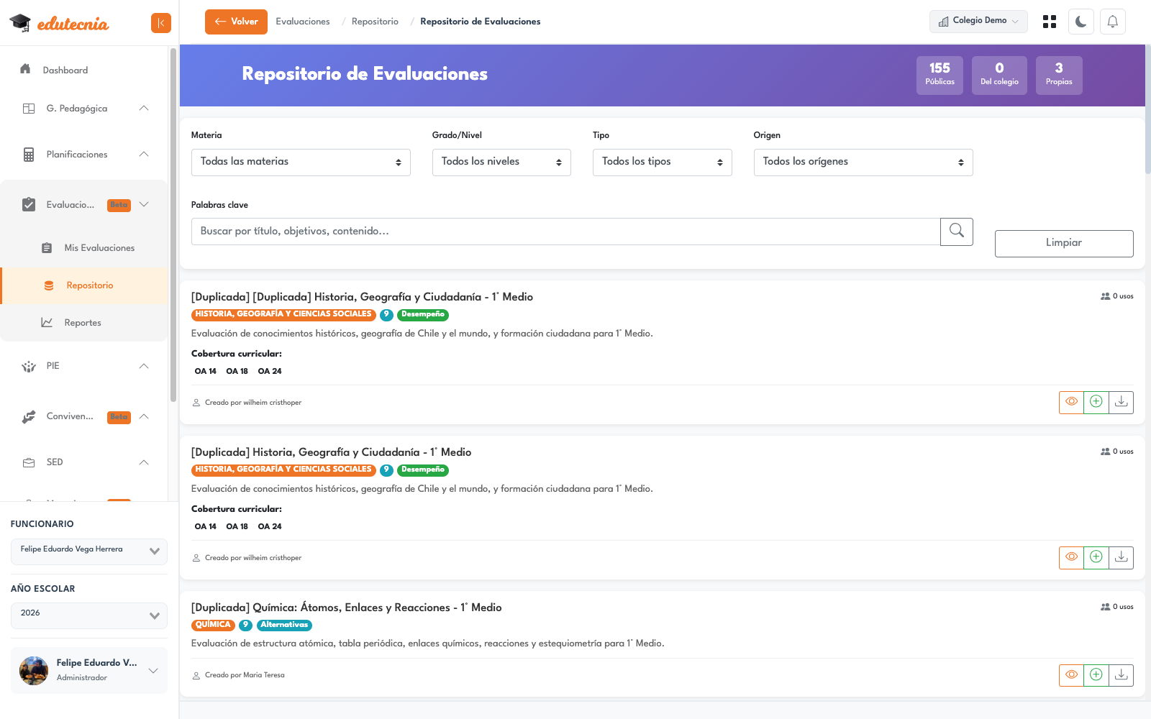Screen dimensions: 1151x719
Task: Open the Materia dropdown
Action: coord(301,162)
